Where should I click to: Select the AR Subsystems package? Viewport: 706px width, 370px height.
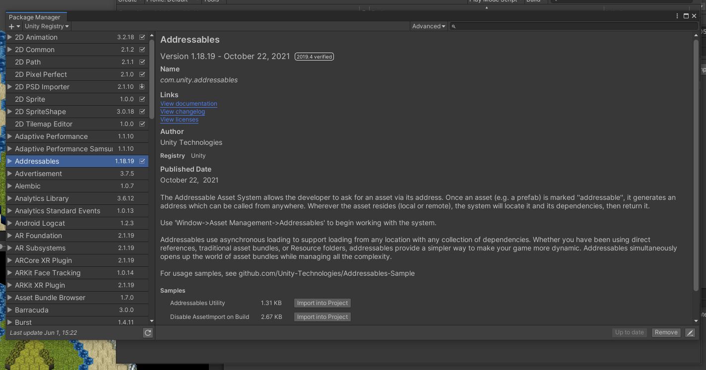77,248
